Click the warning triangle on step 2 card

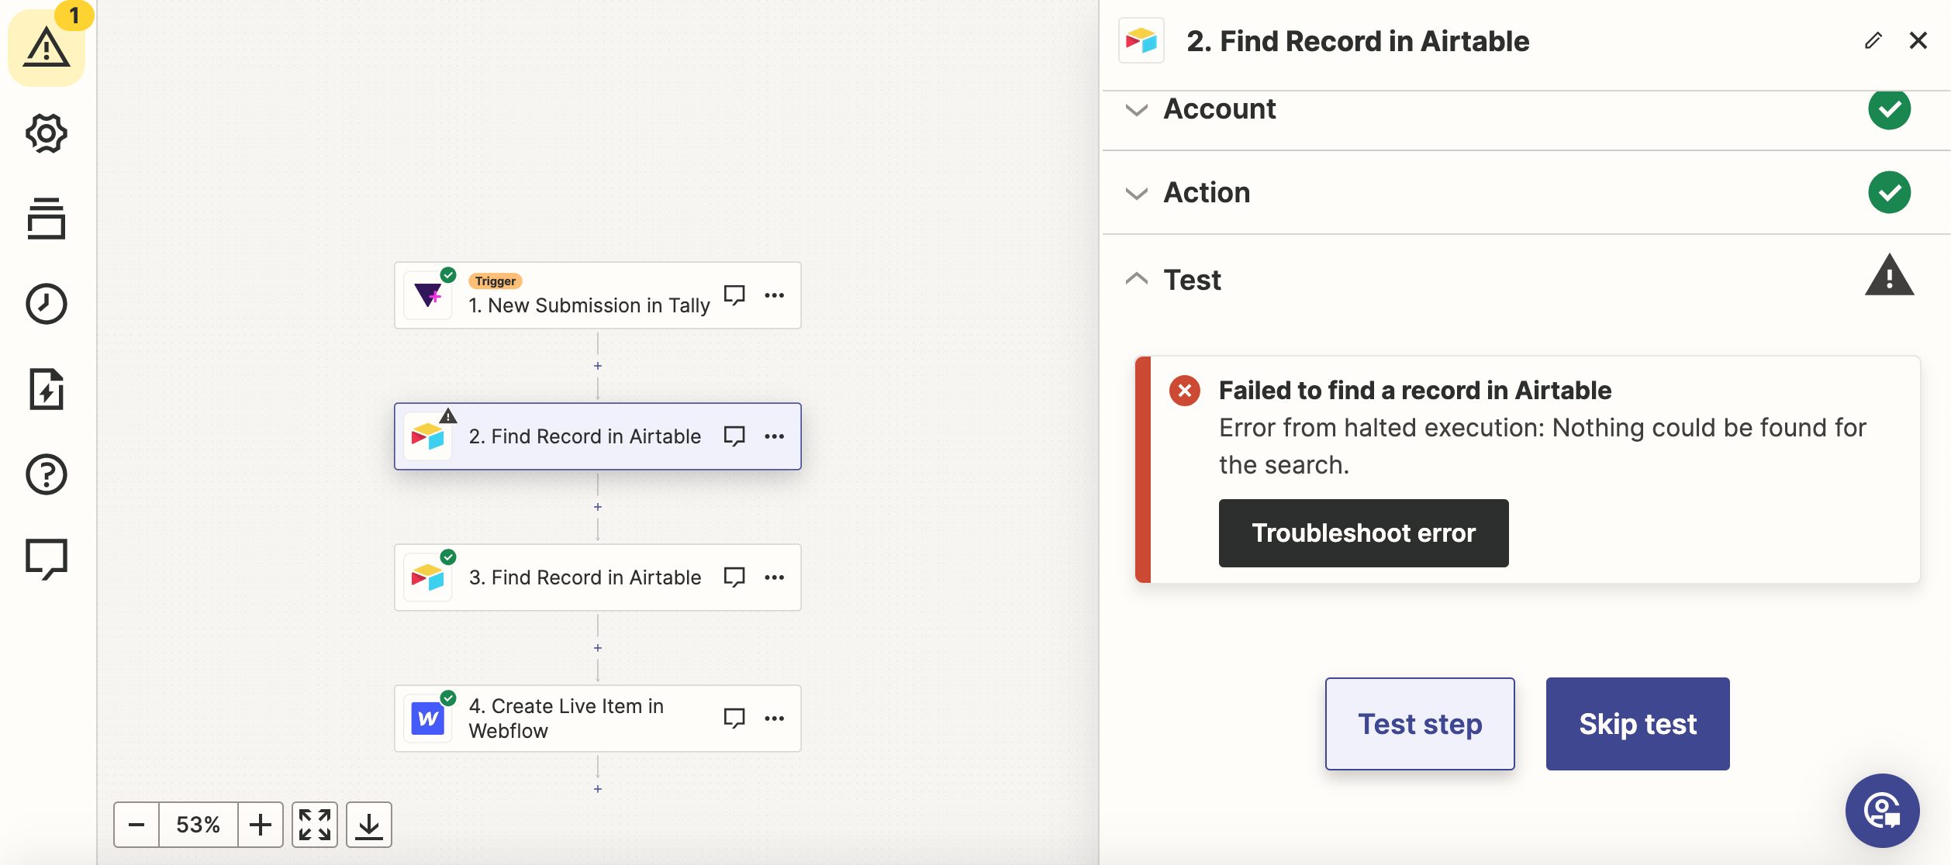coord(448,416)
